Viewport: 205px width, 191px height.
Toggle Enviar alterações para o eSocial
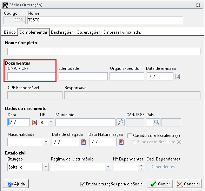point(82,184)
